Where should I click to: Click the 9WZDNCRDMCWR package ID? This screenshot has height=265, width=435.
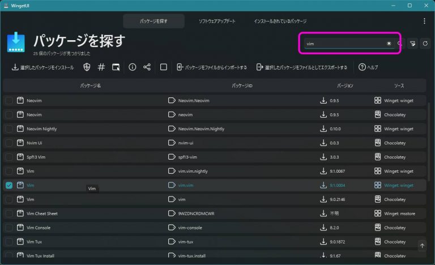(196, 213)
